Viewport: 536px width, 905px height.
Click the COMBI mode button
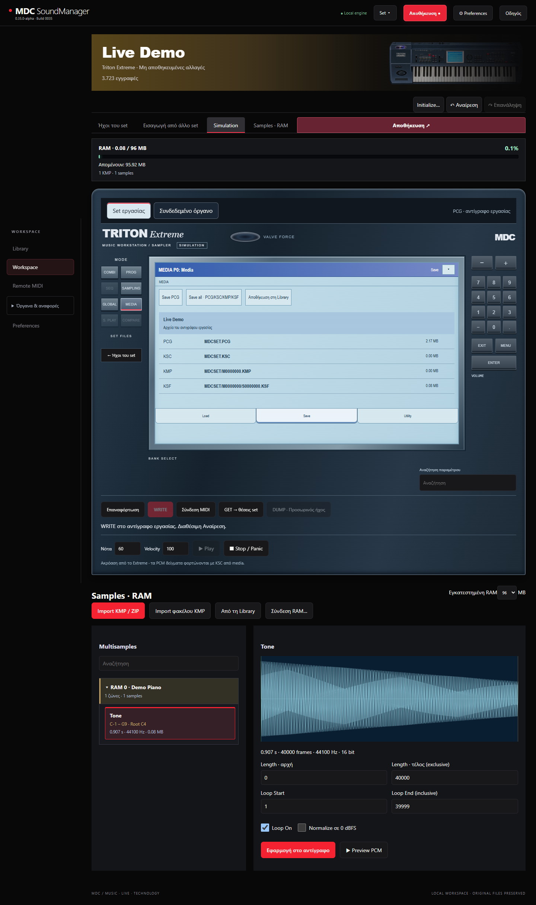point(109,272)
